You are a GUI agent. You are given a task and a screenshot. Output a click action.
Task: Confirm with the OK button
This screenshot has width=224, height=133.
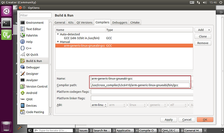205,120
